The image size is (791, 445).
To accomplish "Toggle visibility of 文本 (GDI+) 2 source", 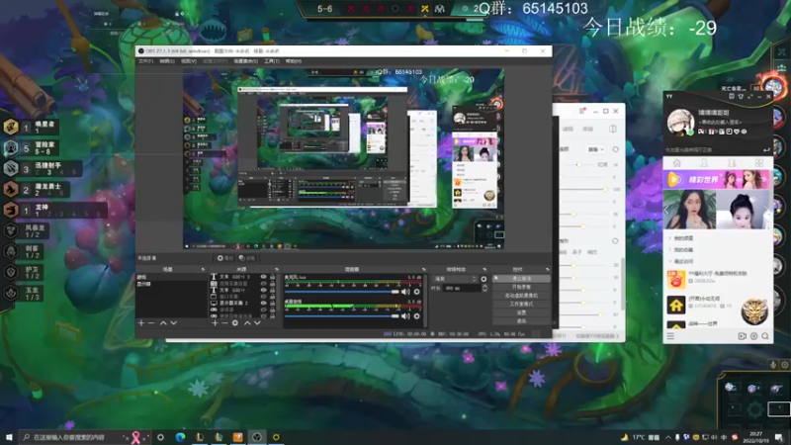I will coord(263,277).
